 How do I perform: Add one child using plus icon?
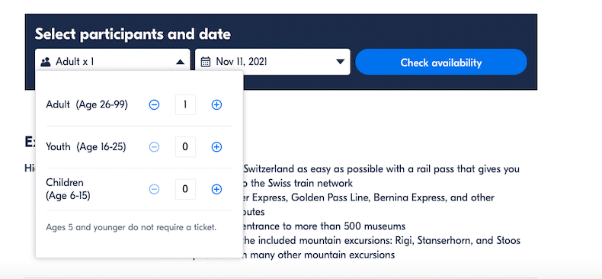click(x=217, y=189)
